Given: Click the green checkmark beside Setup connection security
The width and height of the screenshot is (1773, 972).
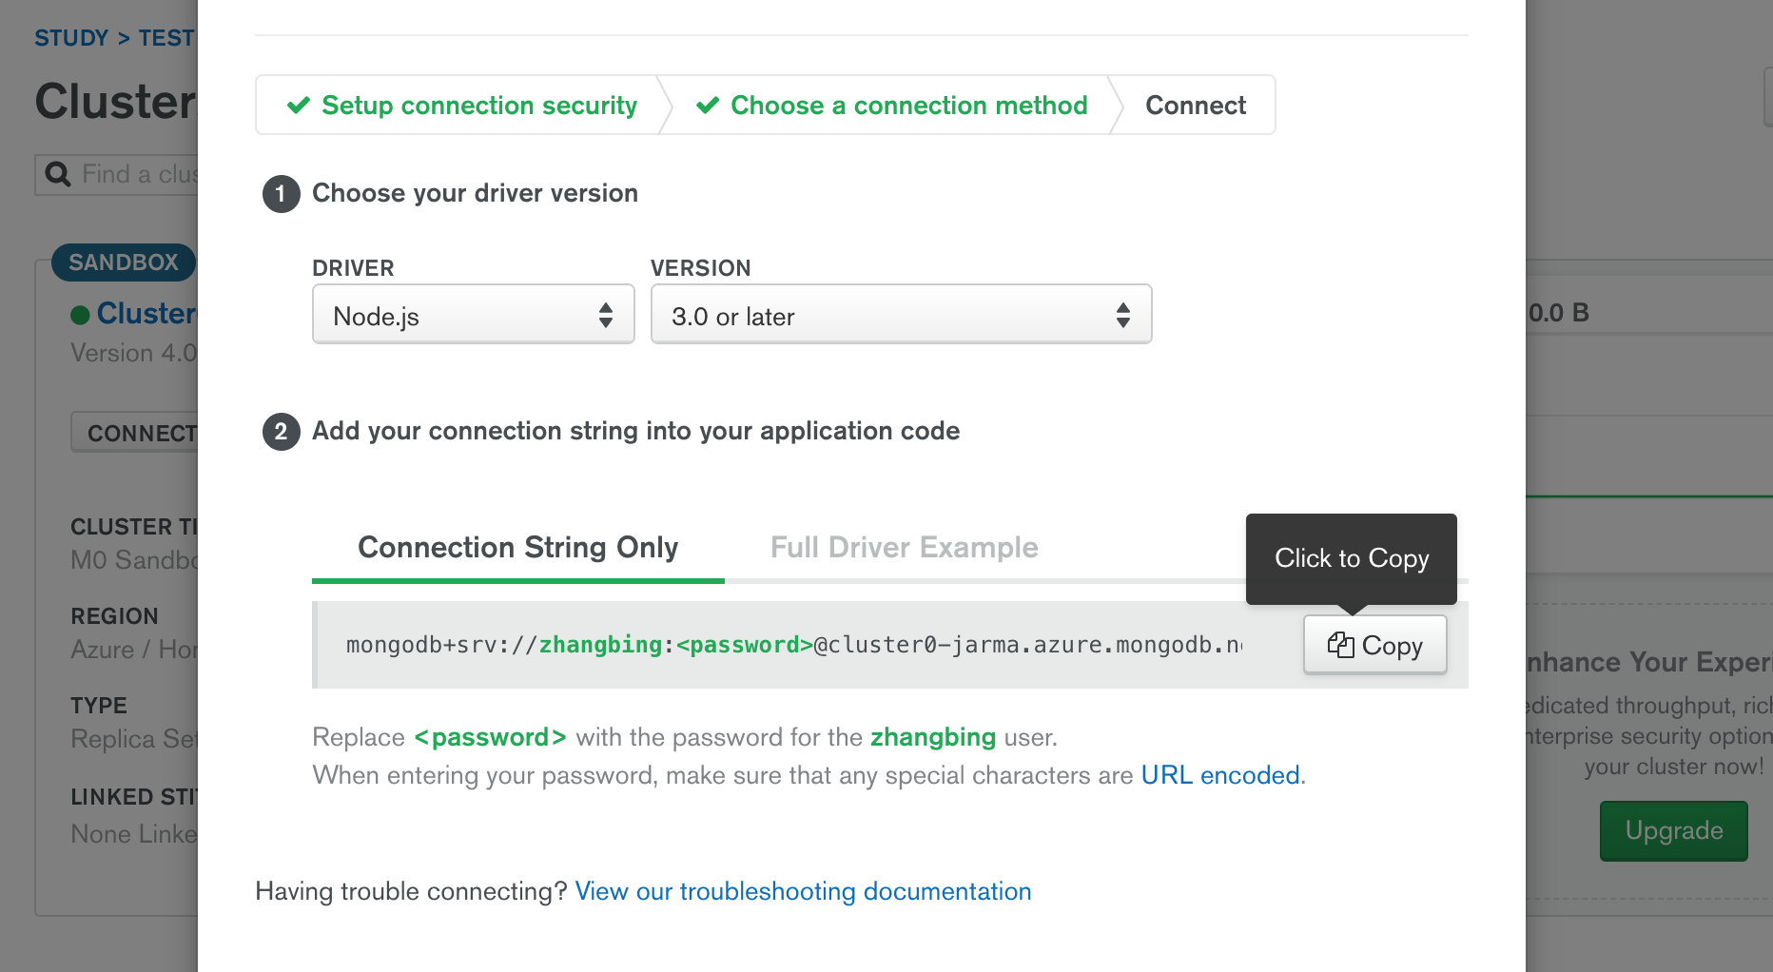Looking at the screenshot, I should pos(299,105).
